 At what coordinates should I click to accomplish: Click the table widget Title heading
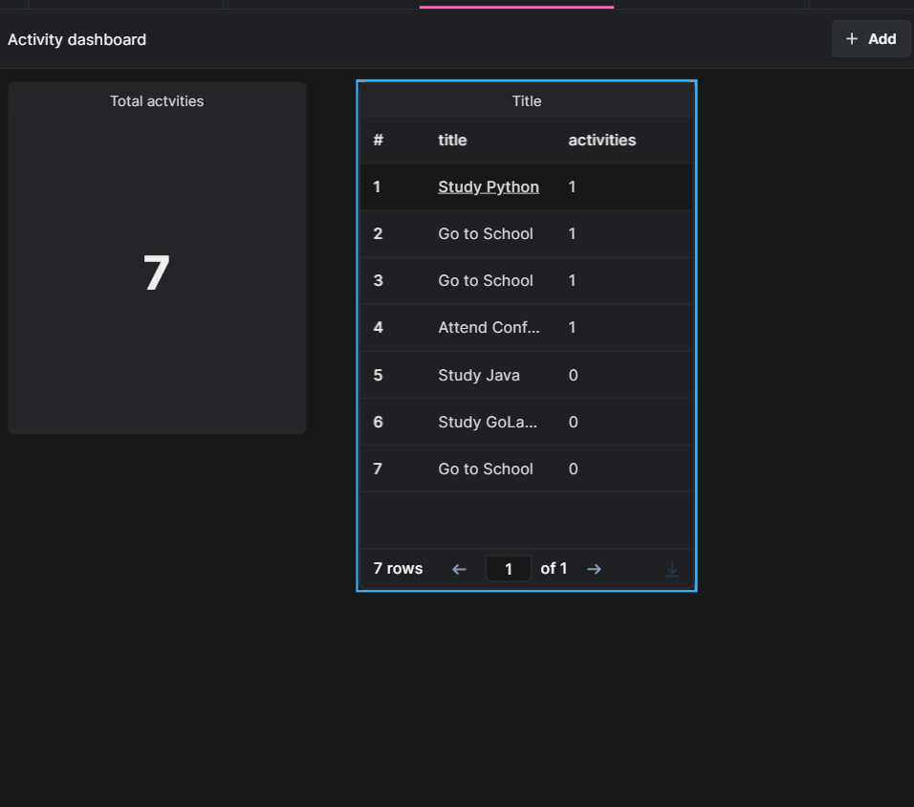527,101
